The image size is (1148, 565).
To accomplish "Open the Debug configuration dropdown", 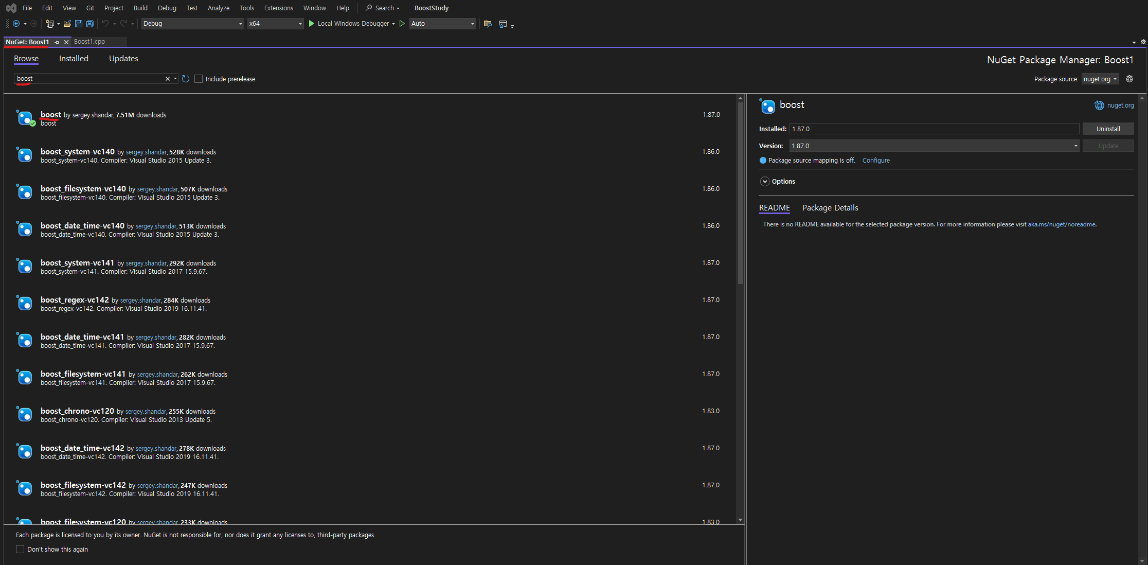I will (x=192, y=24).
